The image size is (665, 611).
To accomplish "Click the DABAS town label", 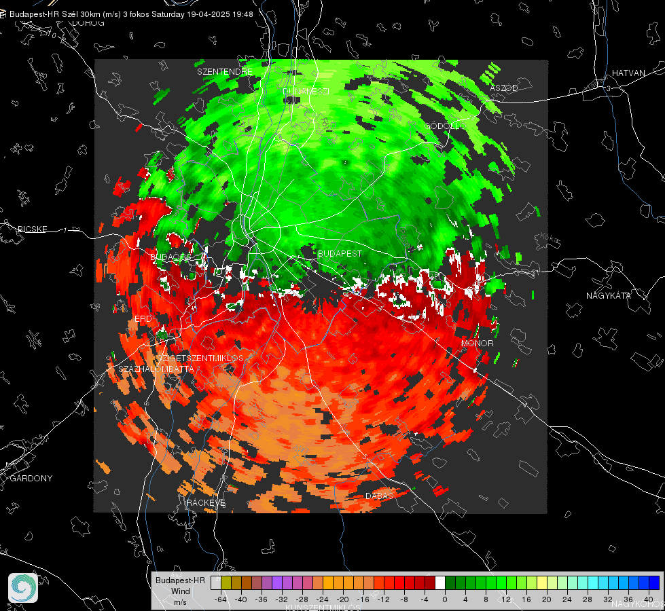I will point(379,496).
